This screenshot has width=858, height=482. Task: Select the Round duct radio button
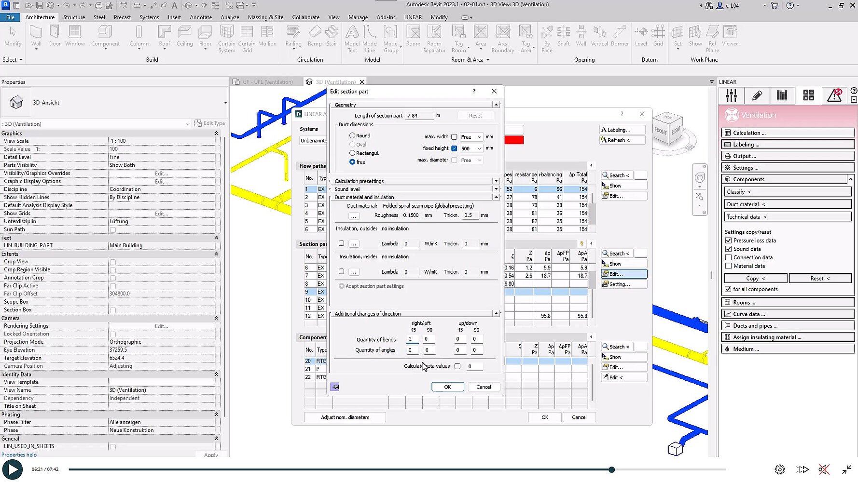(x=352, y=136)
